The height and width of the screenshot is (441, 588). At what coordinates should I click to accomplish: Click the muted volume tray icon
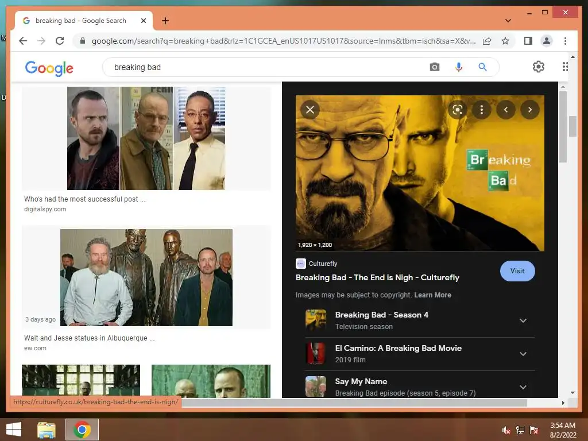point(506,430)
